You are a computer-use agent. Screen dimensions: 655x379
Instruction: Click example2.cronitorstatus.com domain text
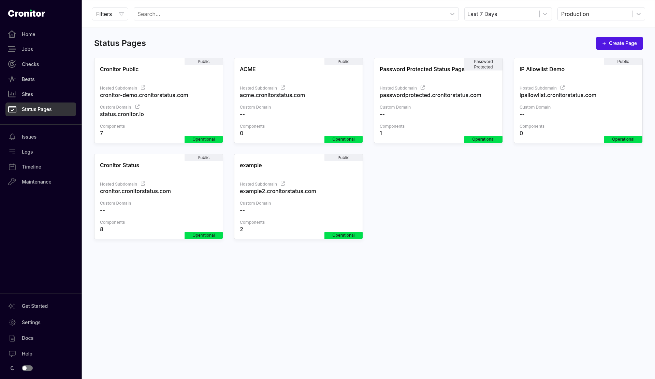(x=278, y=191)
